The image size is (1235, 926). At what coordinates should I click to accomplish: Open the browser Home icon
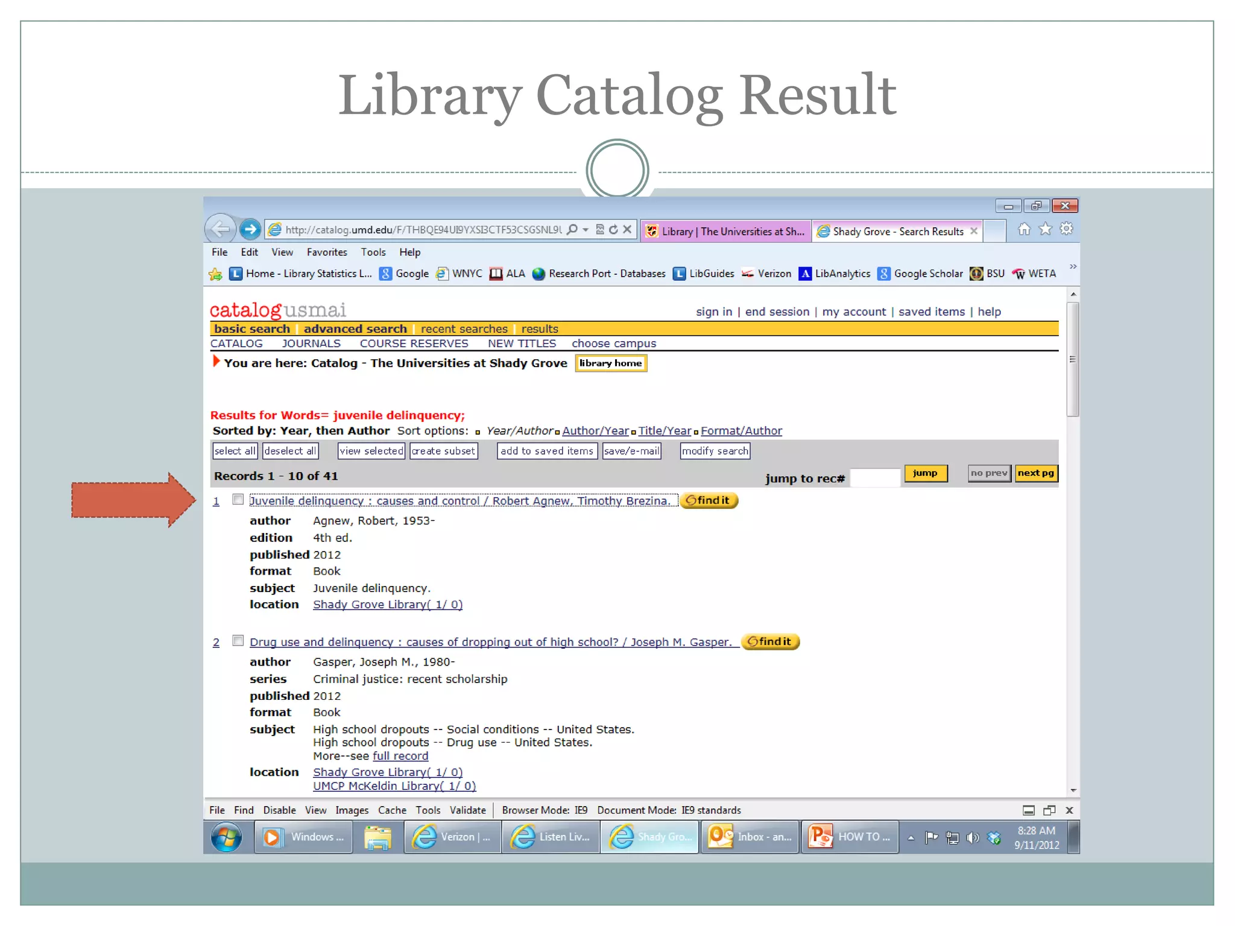1024,229
